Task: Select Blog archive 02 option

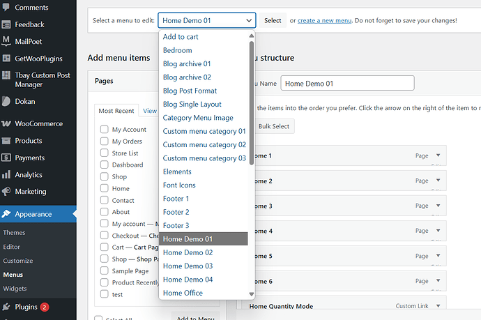Action: coord(204,77)
